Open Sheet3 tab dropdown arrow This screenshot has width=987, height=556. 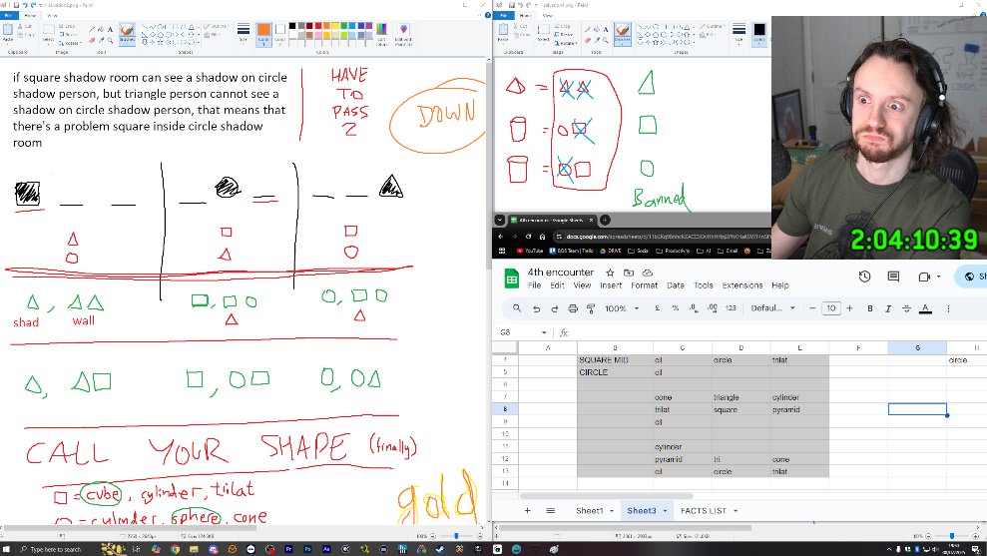tap(665, 511)
